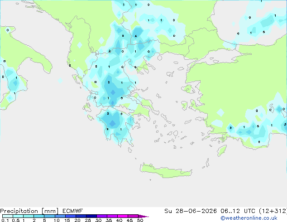Pick the 40–45 mm magenta legend box

pos(123,216)
